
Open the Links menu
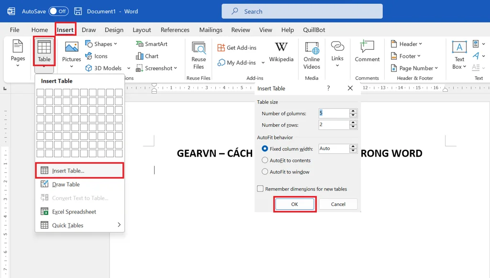337,53
